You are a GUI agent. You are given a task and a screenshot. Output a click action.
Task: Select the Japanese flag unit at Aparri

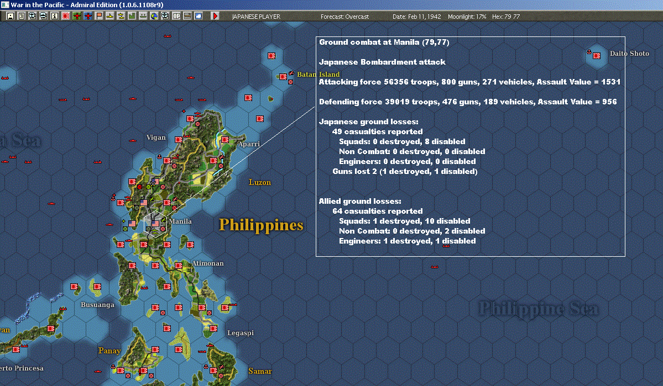(x=225, y=139)
